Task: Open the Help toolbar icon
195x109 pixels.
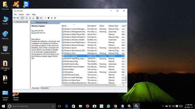Action: [37, 18]
